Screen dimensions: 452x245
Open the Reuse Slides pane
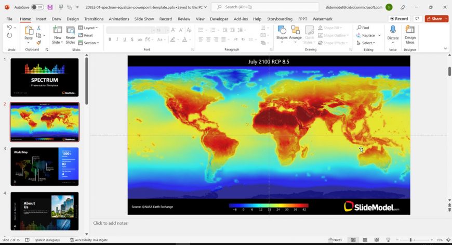click(x=70, y=35)
